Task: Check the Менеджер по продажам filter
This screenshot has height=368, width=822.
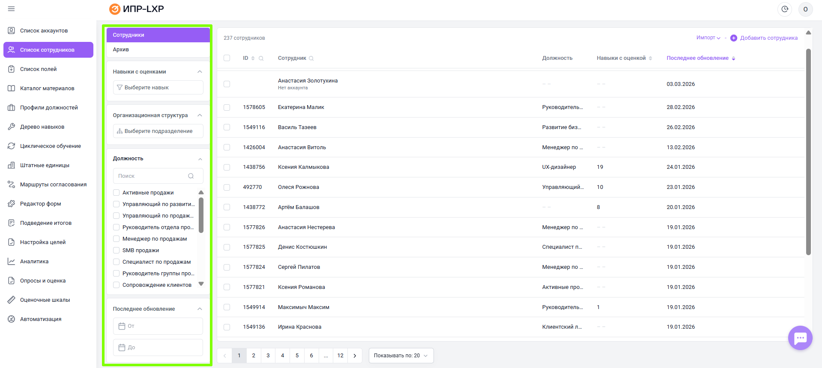Action: (x=116, y=239)
